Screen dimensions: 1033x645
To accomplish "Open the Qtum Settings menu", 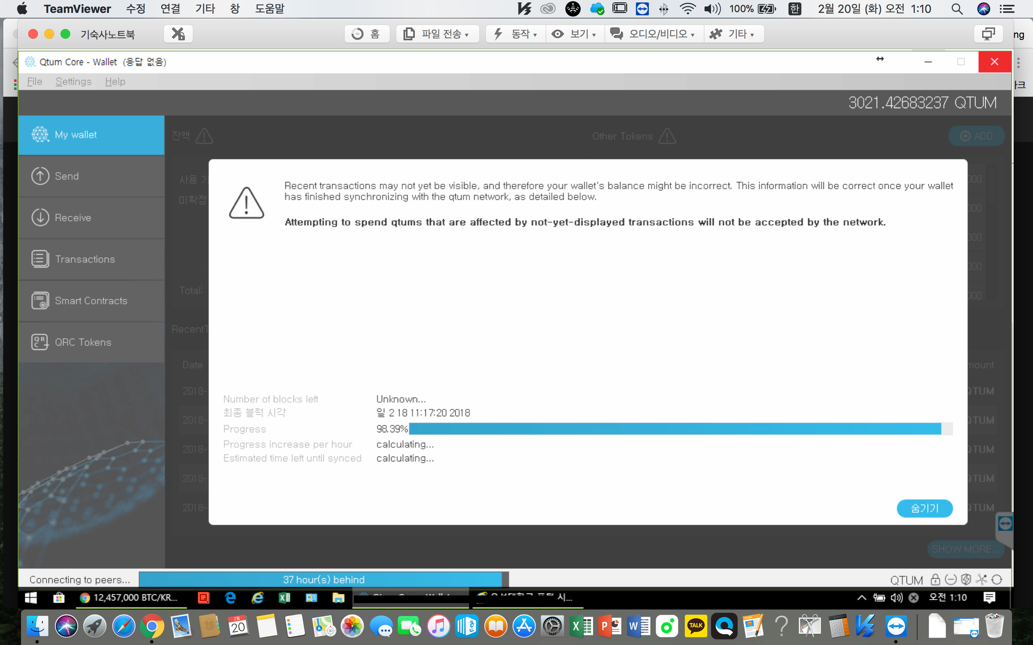I will [73, 81].
